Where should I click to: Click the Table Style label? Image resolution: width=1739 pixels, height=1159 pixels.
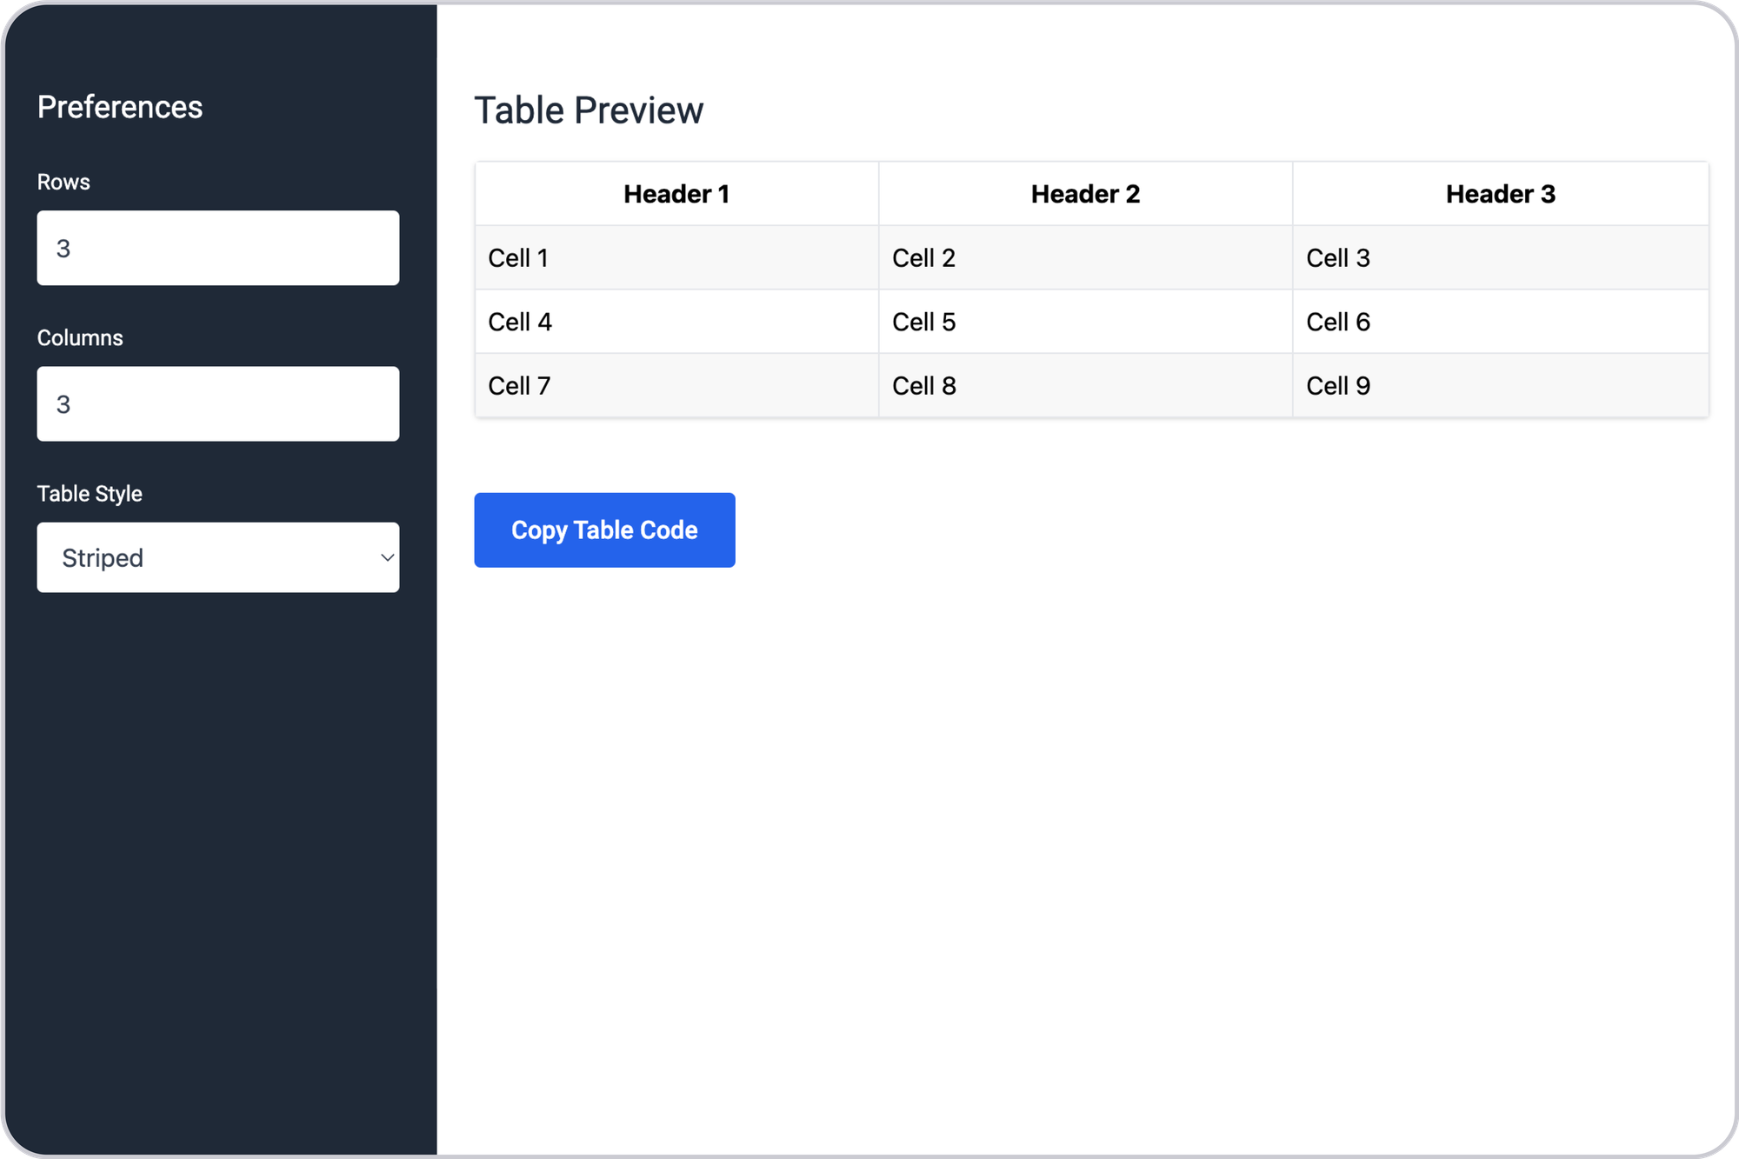point(90,494)
